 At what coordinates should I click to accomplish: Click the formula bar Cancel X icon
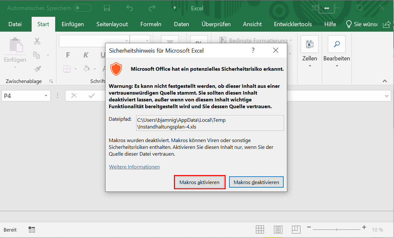point(74,96)
